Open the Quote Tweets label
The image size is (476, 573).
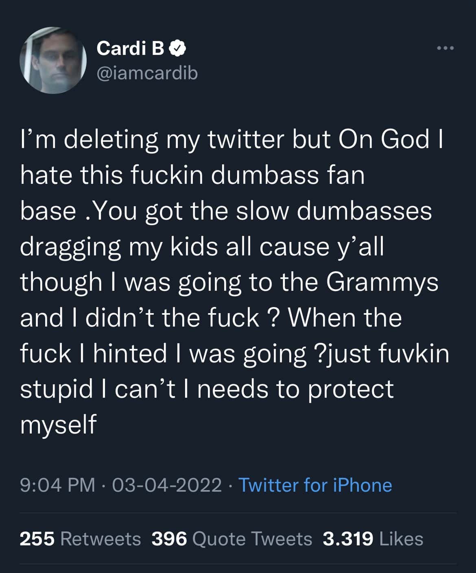251,539
